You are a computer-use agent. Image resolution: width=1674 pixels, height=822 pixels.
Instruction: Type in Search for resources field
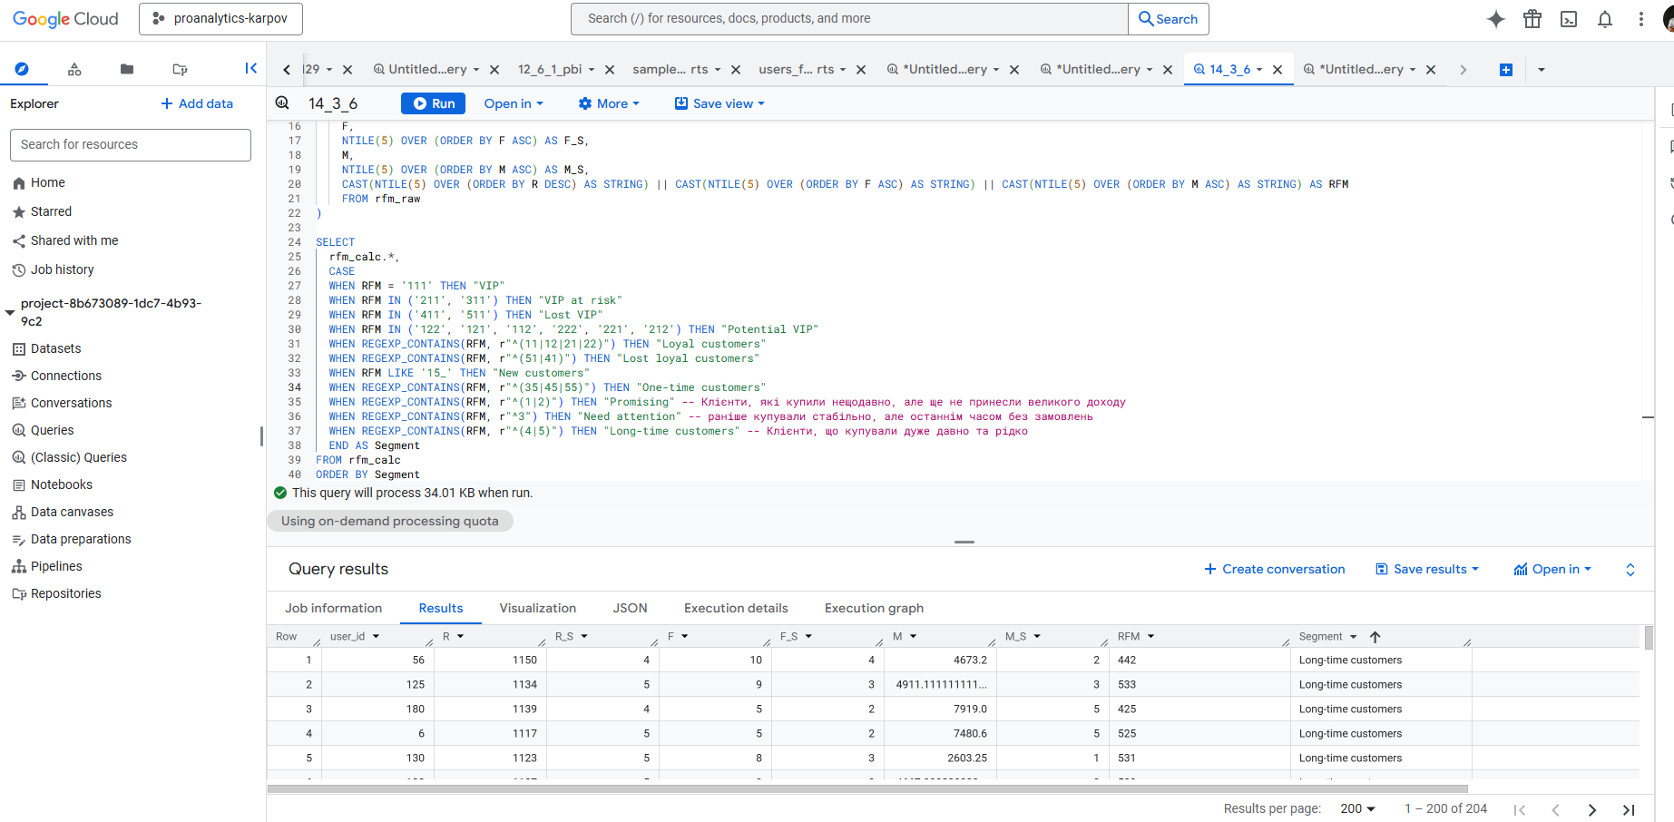coord(131,144)
